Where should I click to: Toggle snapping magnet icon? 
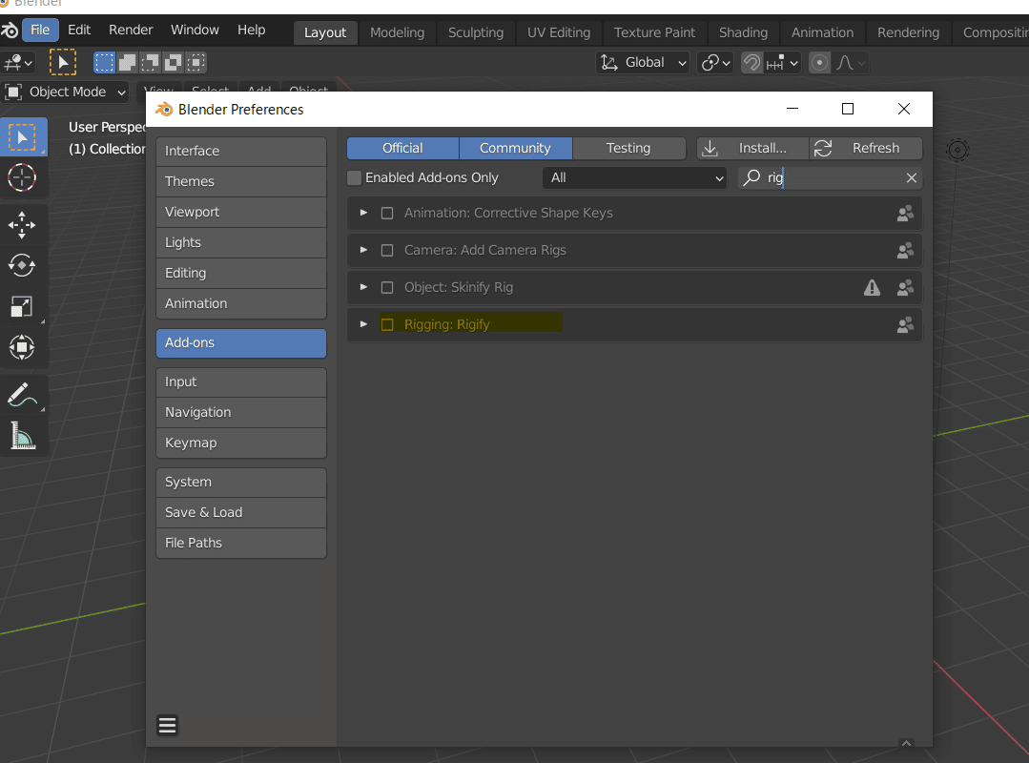(x=751, y=62)
